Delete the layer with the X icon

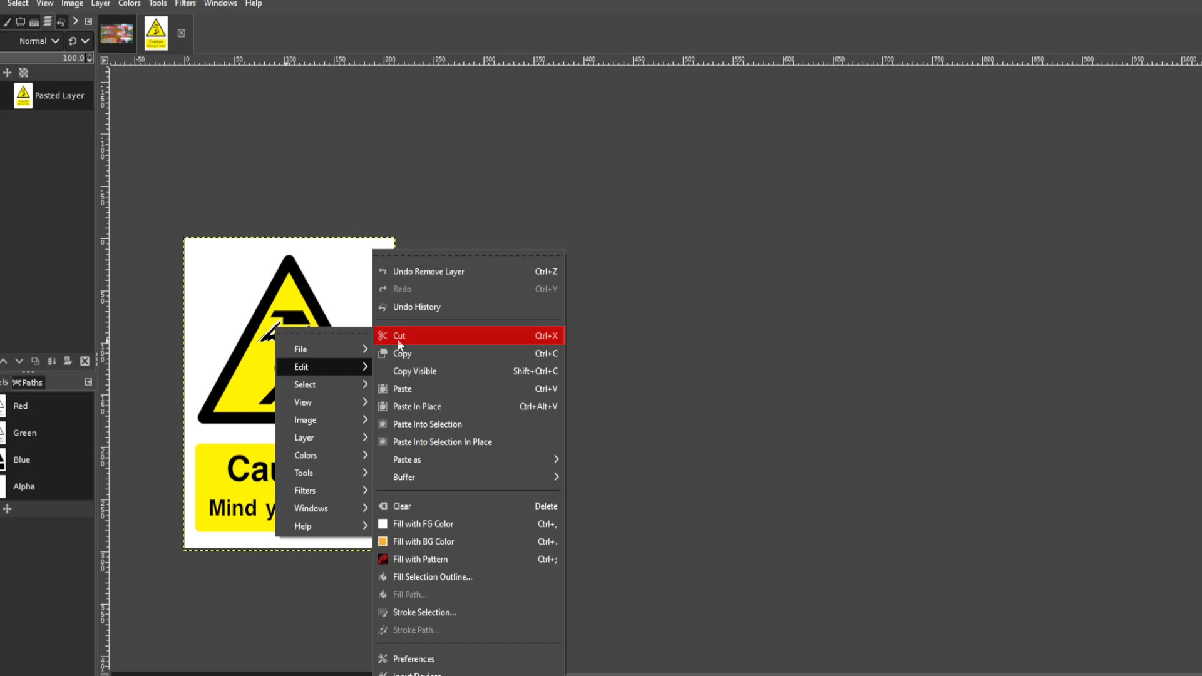85,361
